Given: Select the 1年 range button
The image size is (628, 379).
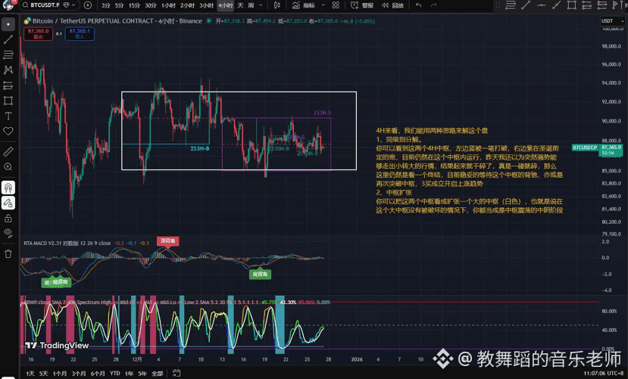Looking at the screenshot, I should click(x=129, y=374).
